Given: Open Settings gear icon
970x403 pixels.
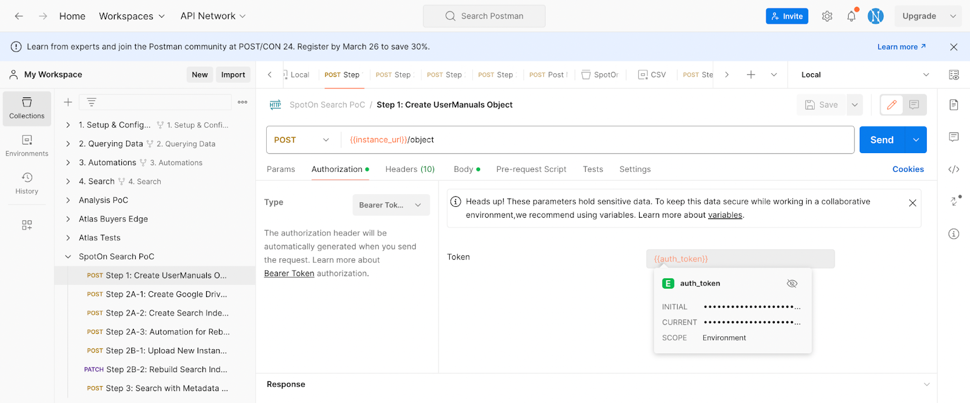Looking at the screenshot, I should point(827,16).
